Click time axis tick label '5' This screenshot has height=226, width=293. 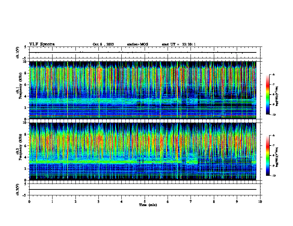click(x=145, y=202)
